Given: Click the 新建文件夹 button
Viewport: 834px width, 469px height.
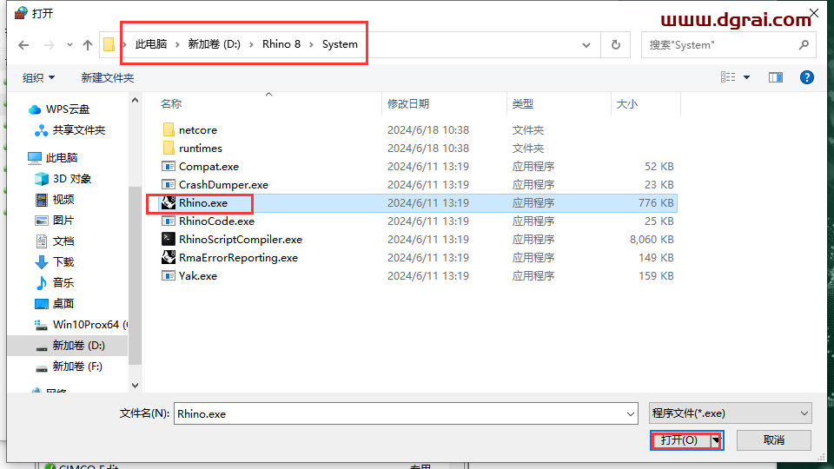Looking at the screenshot, I should pos(108,78).
